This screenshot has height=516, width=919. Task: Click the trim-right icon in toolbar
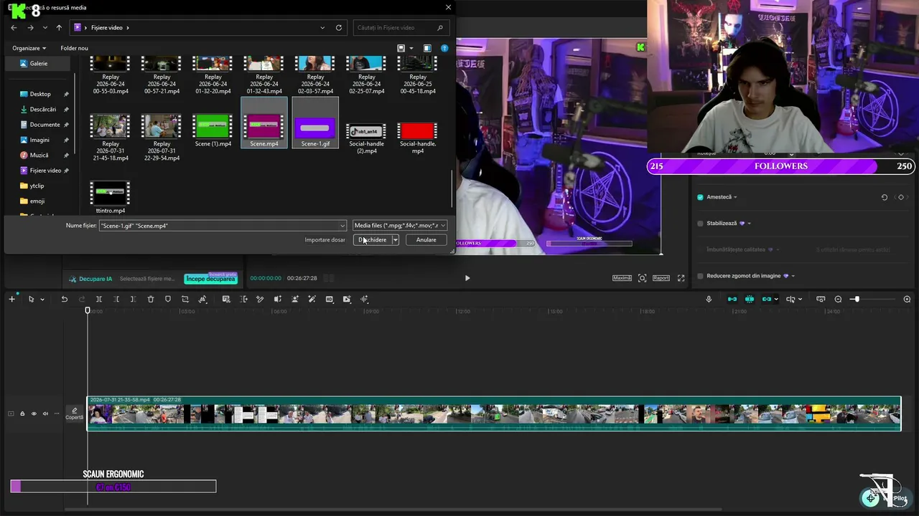pos(133,299)
